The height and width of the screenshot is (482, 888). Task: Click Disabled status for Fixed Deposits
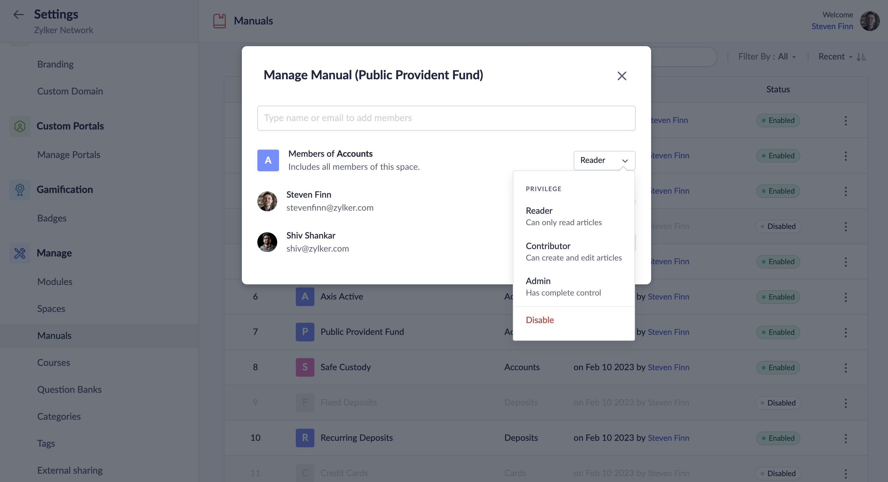pos(778,403)
